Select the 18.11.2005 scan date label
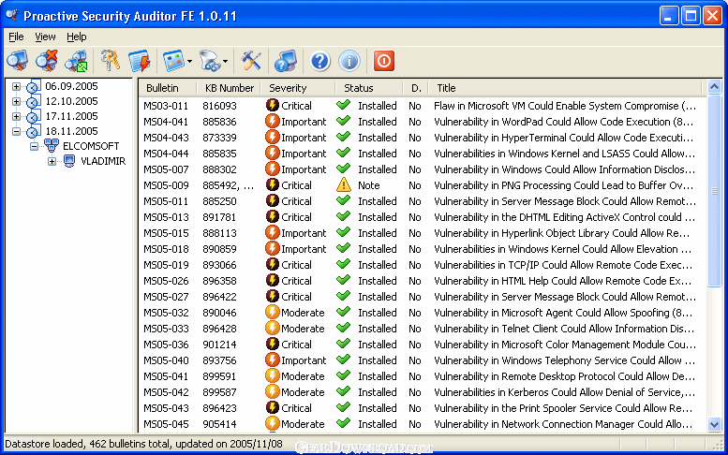Image resolution: width=728 pixels, height=455 pixels. (x=71, y=131)
